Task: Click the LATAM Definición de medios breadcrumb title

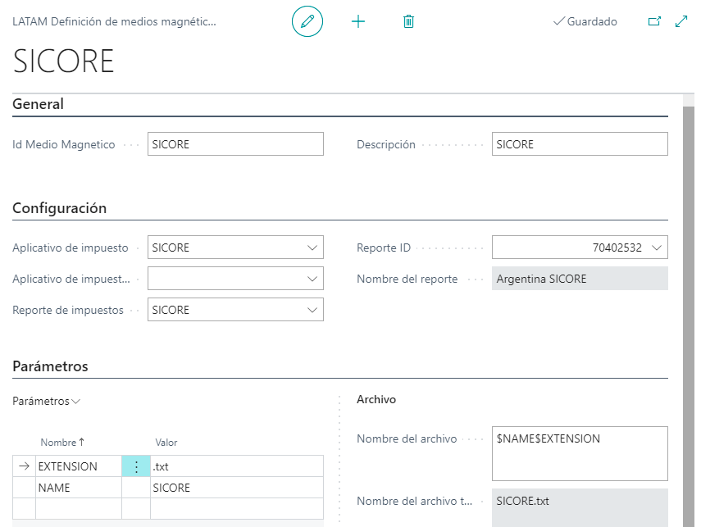Action: tap(114, 21)
